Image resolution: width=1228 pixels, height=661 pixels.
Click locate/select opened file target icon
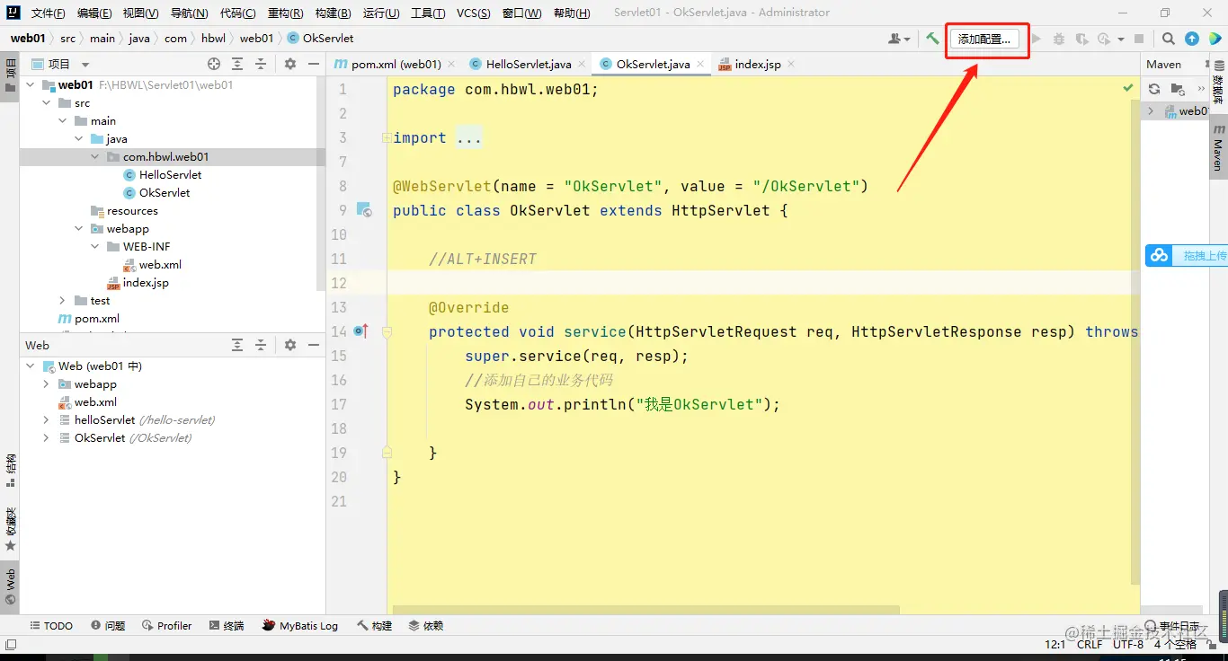(x=214, y=64)
